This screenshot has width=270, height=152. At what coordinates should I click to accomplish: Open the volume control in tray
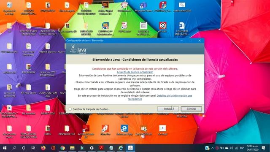point(232,148)
